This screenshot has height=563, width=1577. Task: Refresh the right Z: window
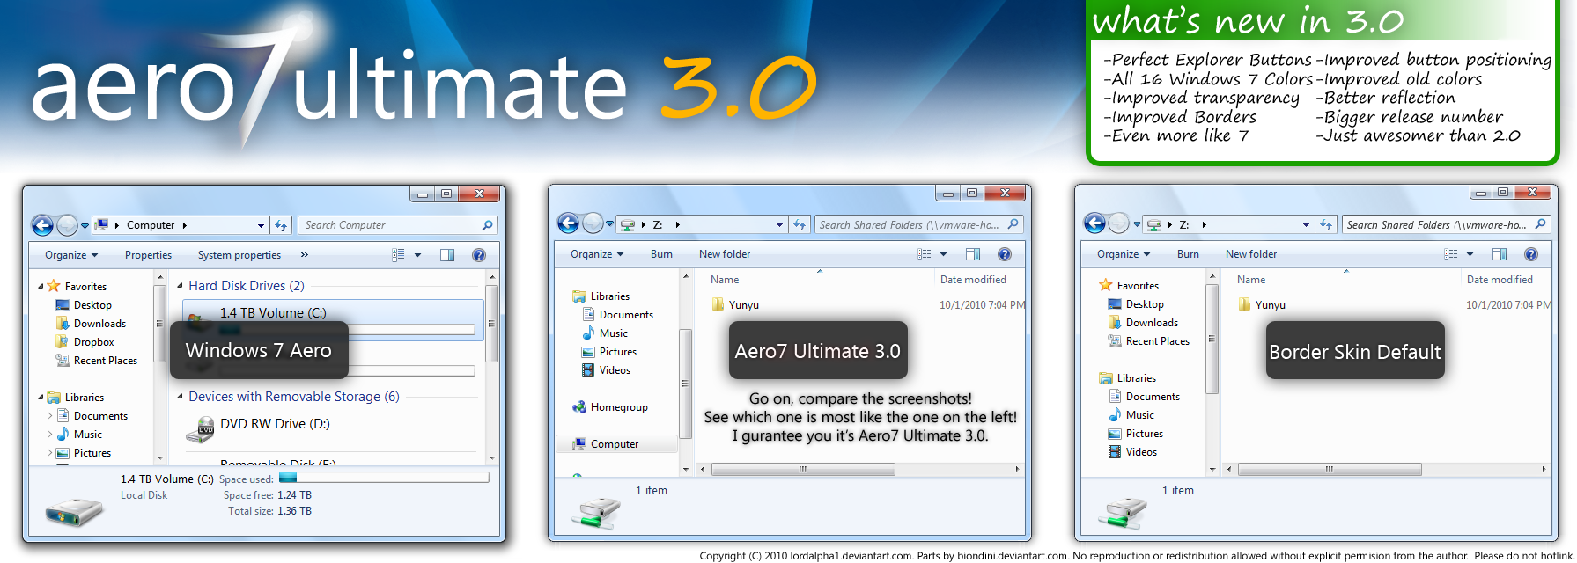coord(1326,224)
